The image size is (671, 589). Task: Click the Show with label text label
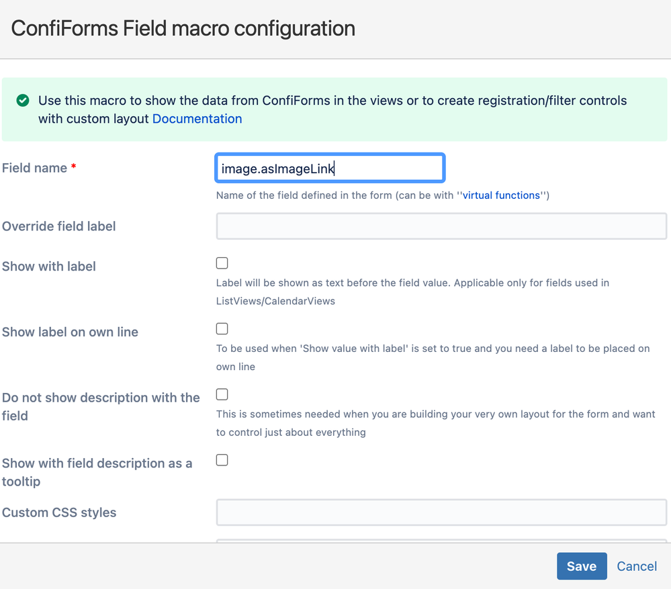pos(49,266)
